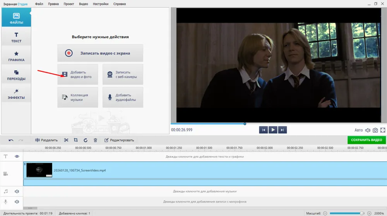Mute the microphone track speaker
Image resolution: width=387 pixels, height=216 pixels.
tap(17, 201)
